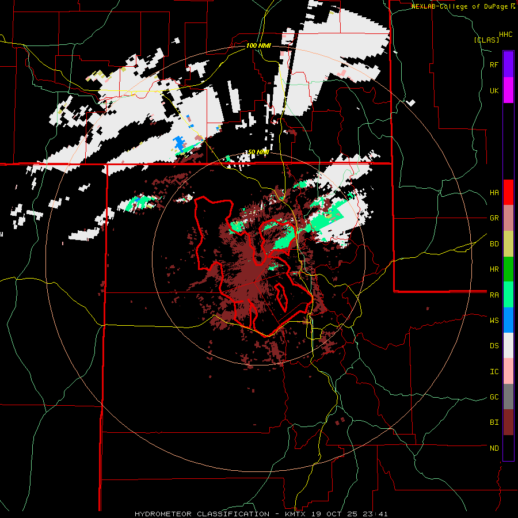Screen dimensions: 518x518
Task: Click the HA red legend swatch
Action: pos(508,192)
